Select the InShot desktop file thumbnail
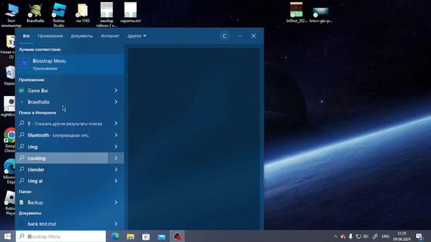 296,12
